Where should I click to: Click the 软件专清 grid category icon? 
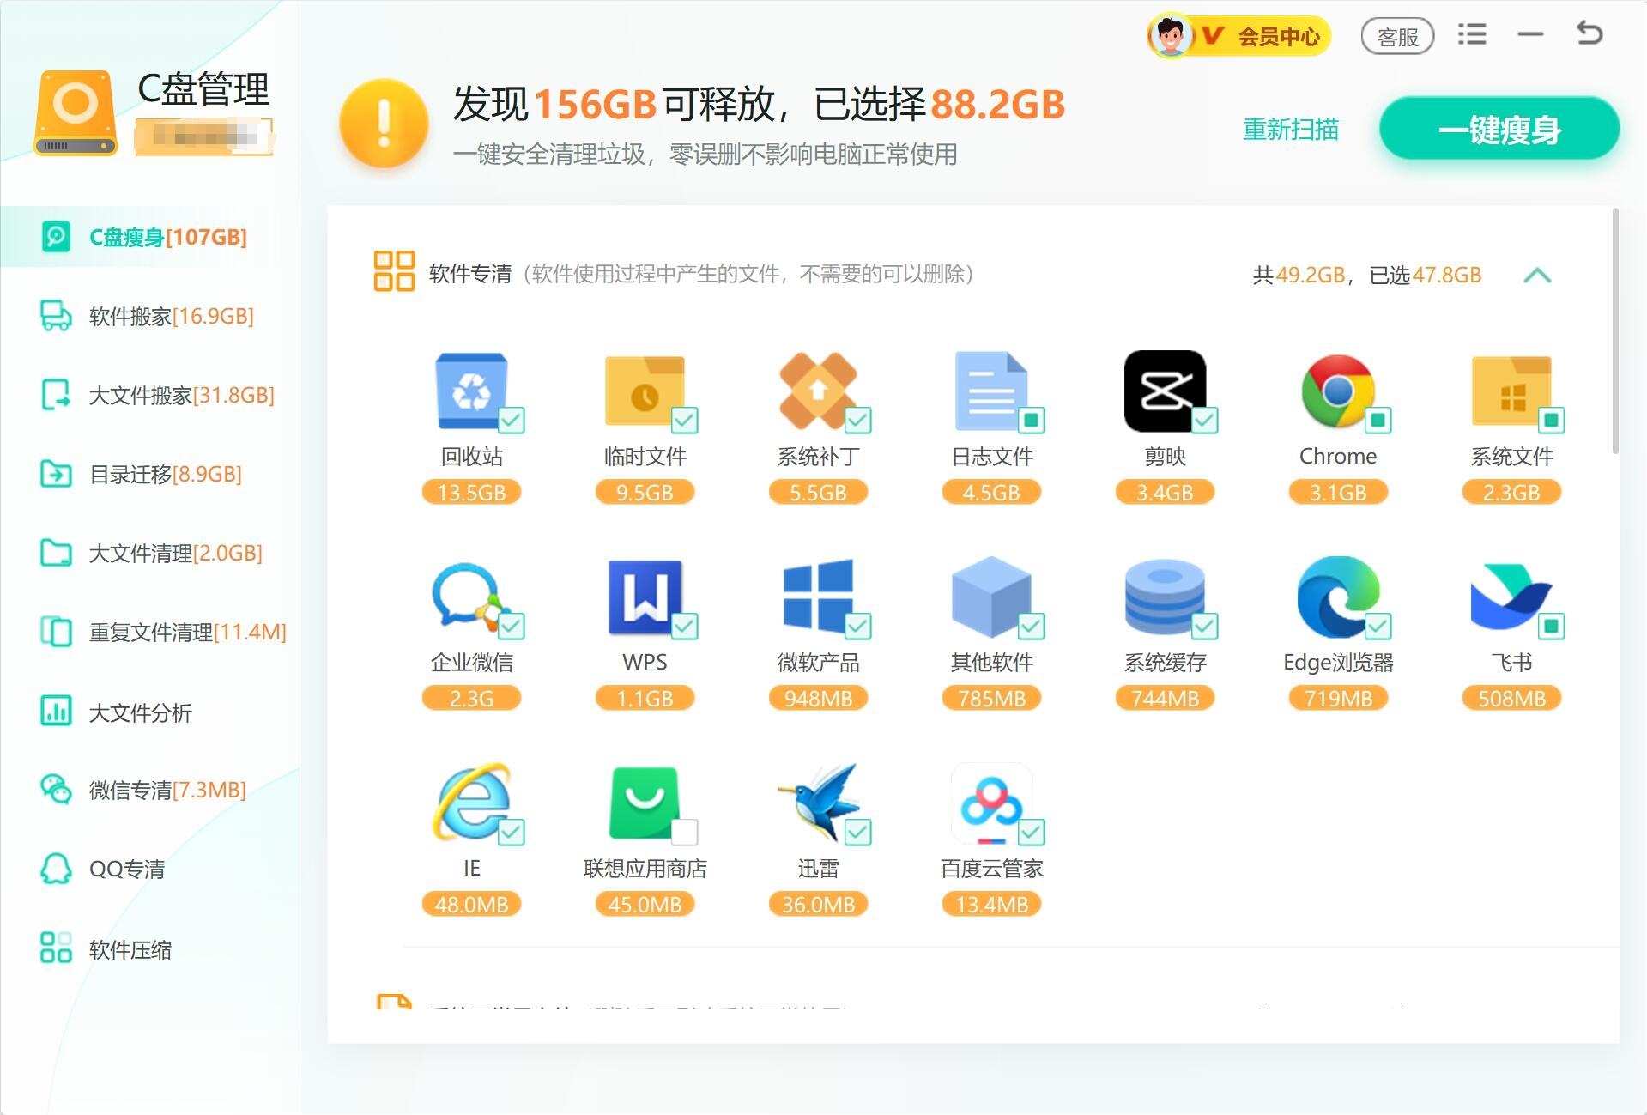pyautogui.click(x=394, y=271)
